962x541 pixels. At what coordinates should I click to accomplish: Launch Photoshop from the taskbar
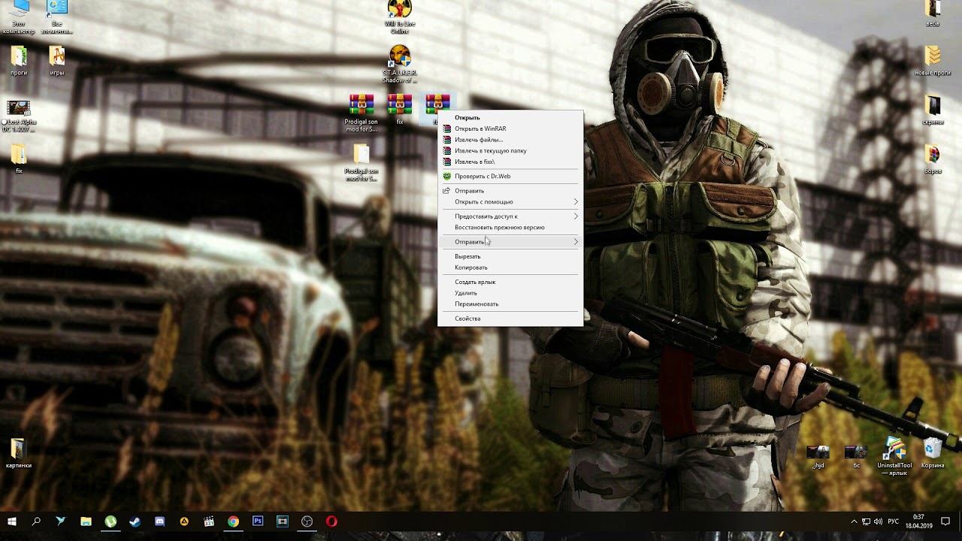point(258,521)
